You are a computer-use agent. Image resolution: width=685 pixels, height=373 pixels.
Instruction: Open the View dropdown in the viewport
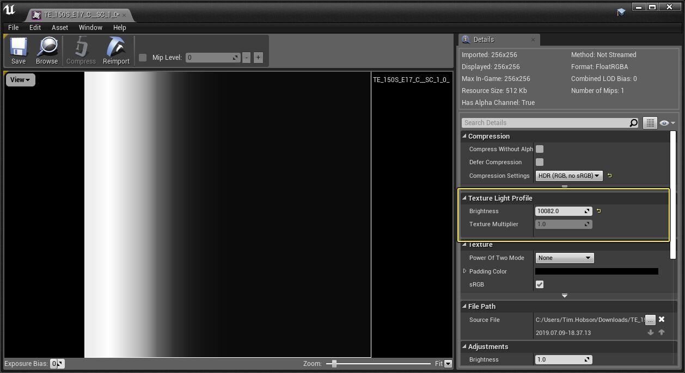pos(20,79)
